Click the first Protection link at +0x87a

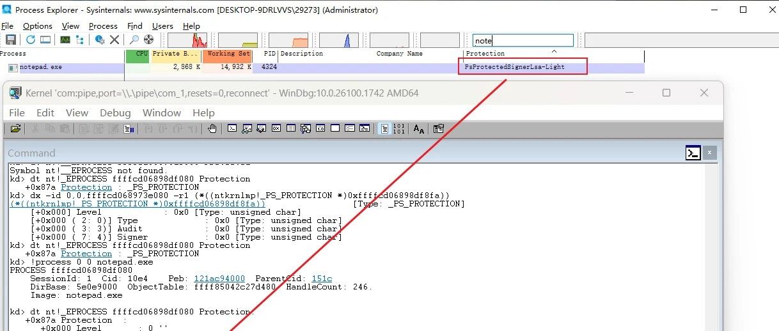pos(86,187)
